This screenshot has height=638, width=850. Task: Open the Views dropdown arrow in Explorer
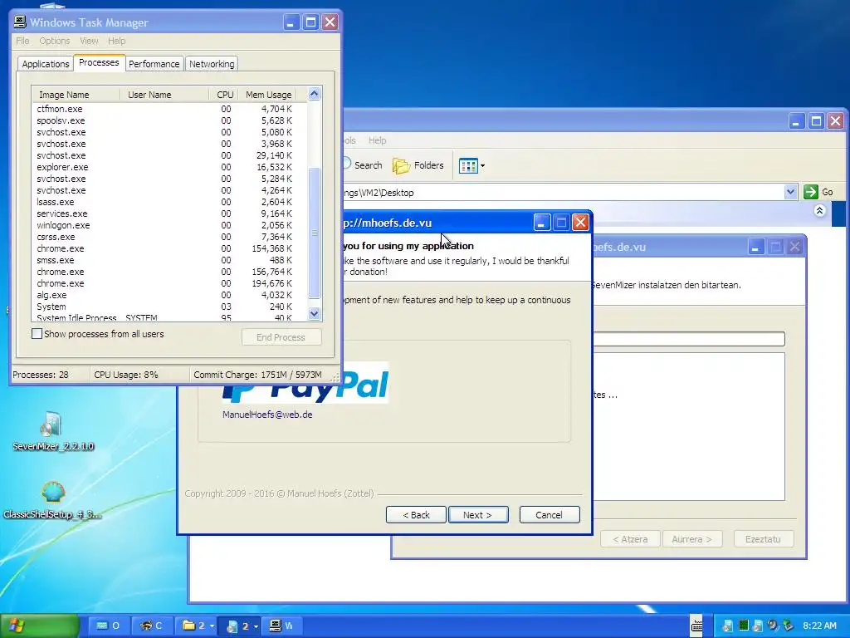click(x=482, y=166)
